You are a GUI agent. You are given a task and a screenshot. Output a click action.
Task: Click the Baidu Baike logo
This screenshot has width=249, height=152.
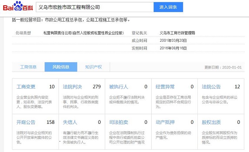[17, 7]
